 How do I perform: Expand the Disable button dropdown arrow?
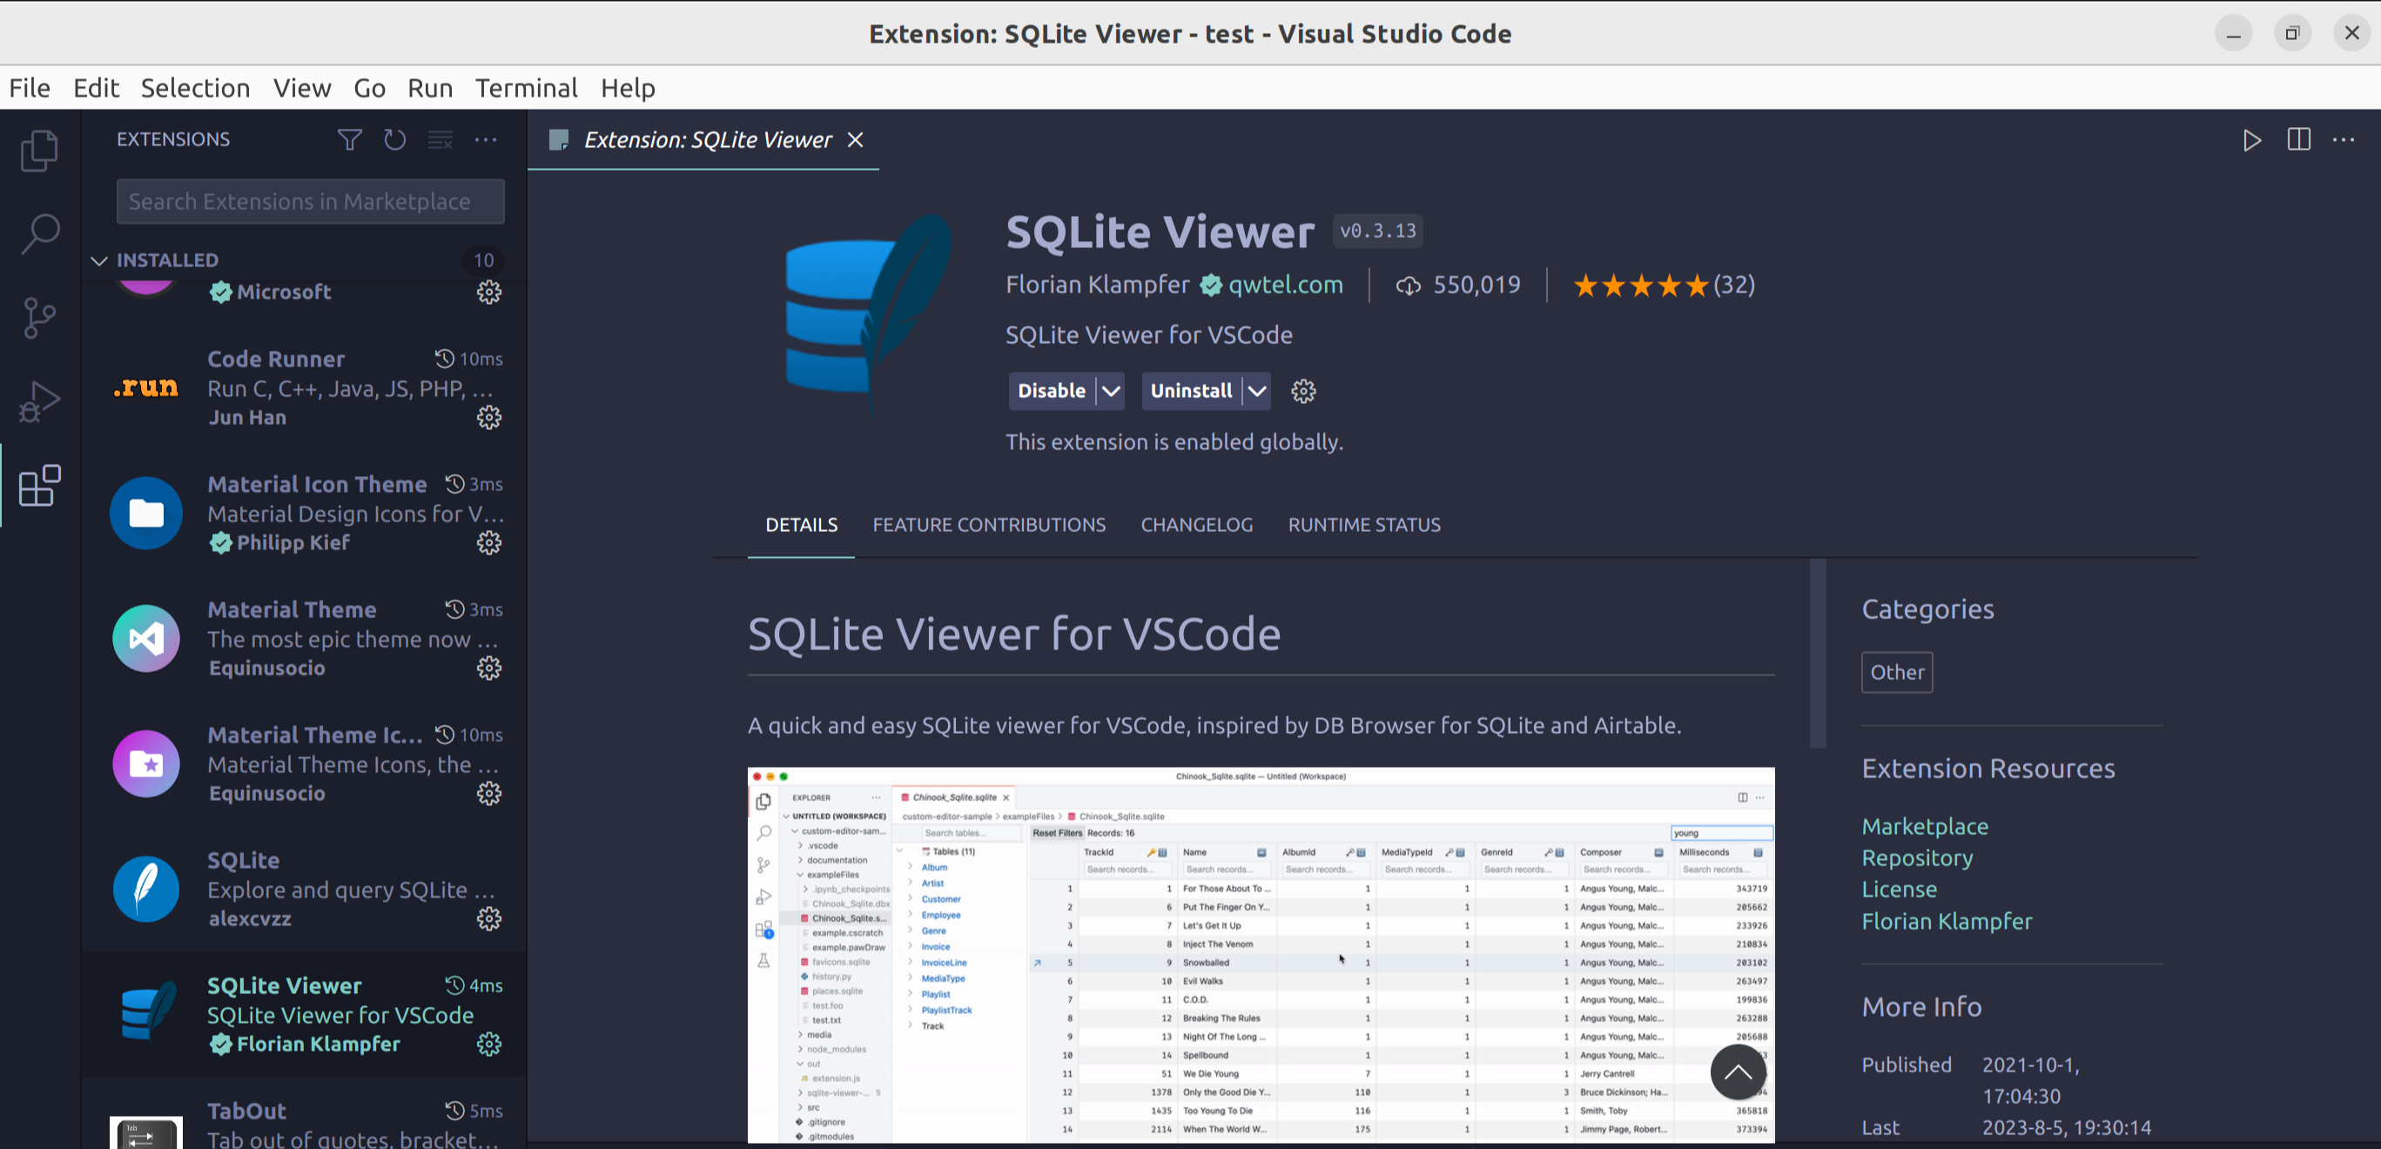pos(1110,391)
